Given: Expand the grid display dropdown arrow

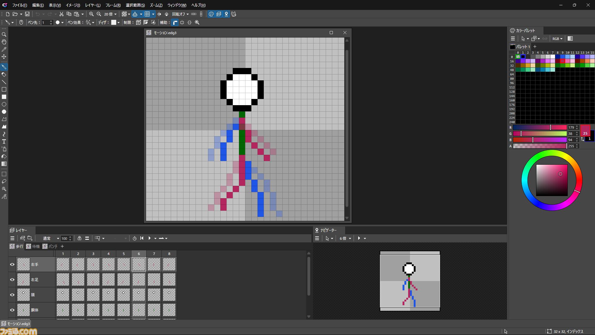Looking at the screenshot, I should click(153, 14).
